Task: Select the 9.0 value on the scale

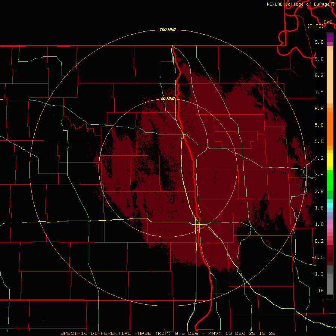Action: (x=319, y=59)
